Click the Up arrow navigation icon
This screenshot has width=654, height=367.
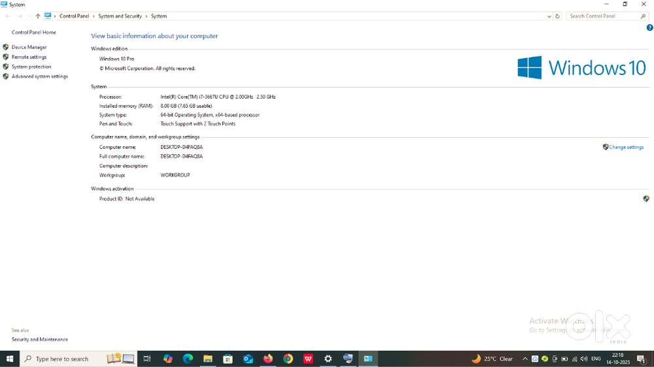point(37,16)
